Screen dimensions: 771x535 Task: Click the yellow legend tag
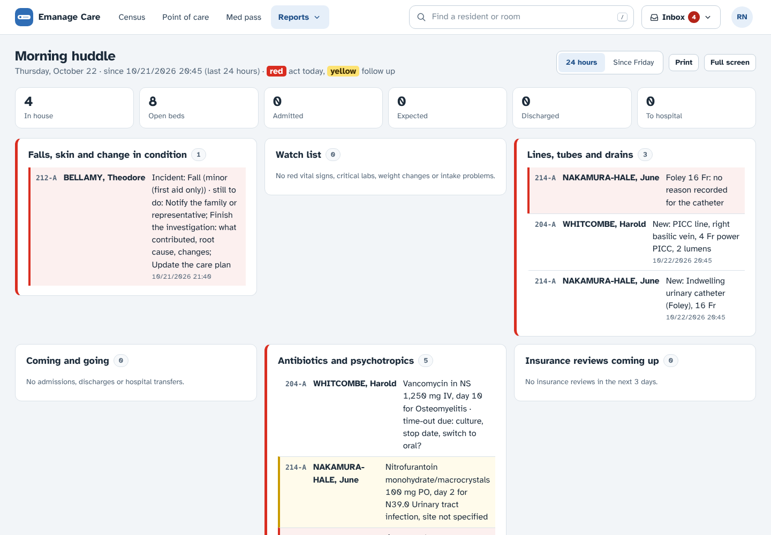click(343, 71)
